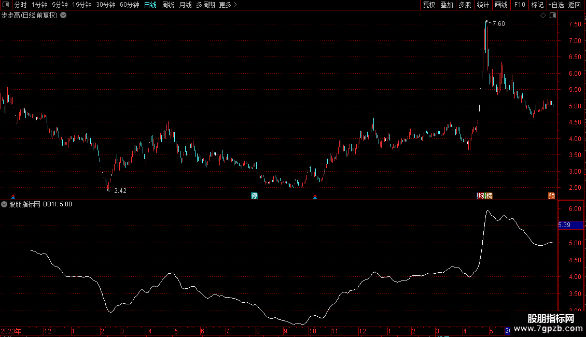Click the 停 suspension marker
Viewport: 586px width, 337px height.
click(255, 196)
